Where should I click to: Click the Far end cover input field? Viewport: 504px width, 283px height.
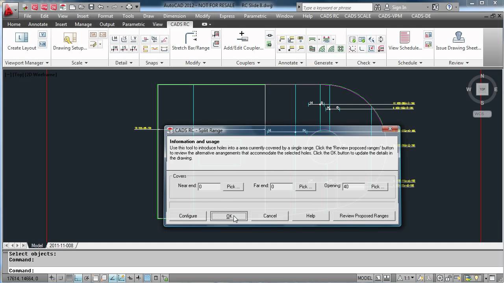tap(282, 187)
